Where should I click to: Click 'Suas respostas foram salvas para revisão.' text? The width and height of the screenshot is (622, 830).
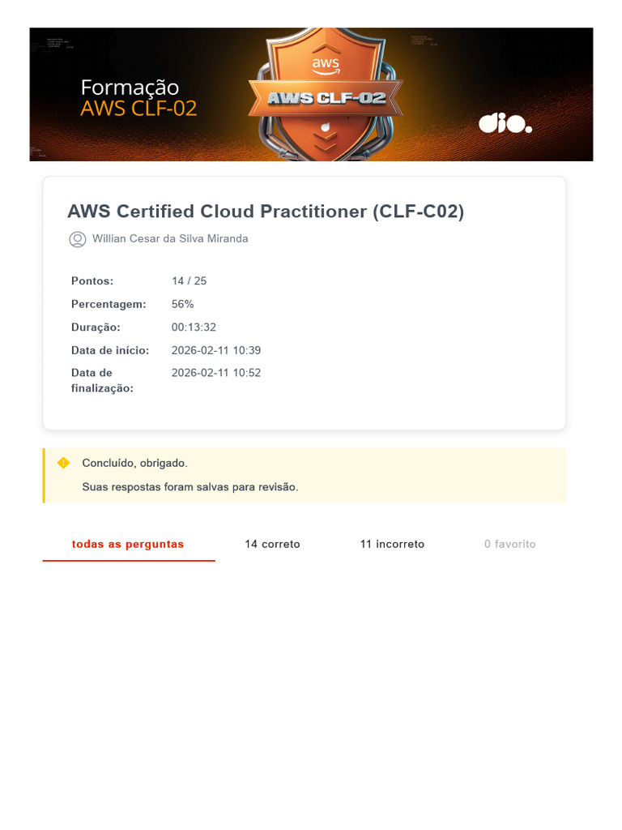click(x=190, y=487)
